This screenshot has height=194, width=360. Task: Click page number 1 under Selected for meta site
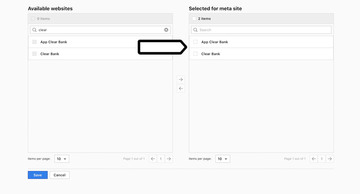coord(322,159)
